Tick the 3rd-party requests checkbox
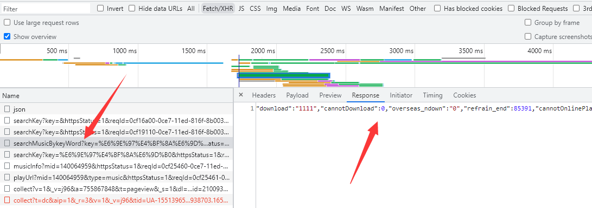Screen dimensions: 592x208 pyautogui.click(x=576, y=8)
